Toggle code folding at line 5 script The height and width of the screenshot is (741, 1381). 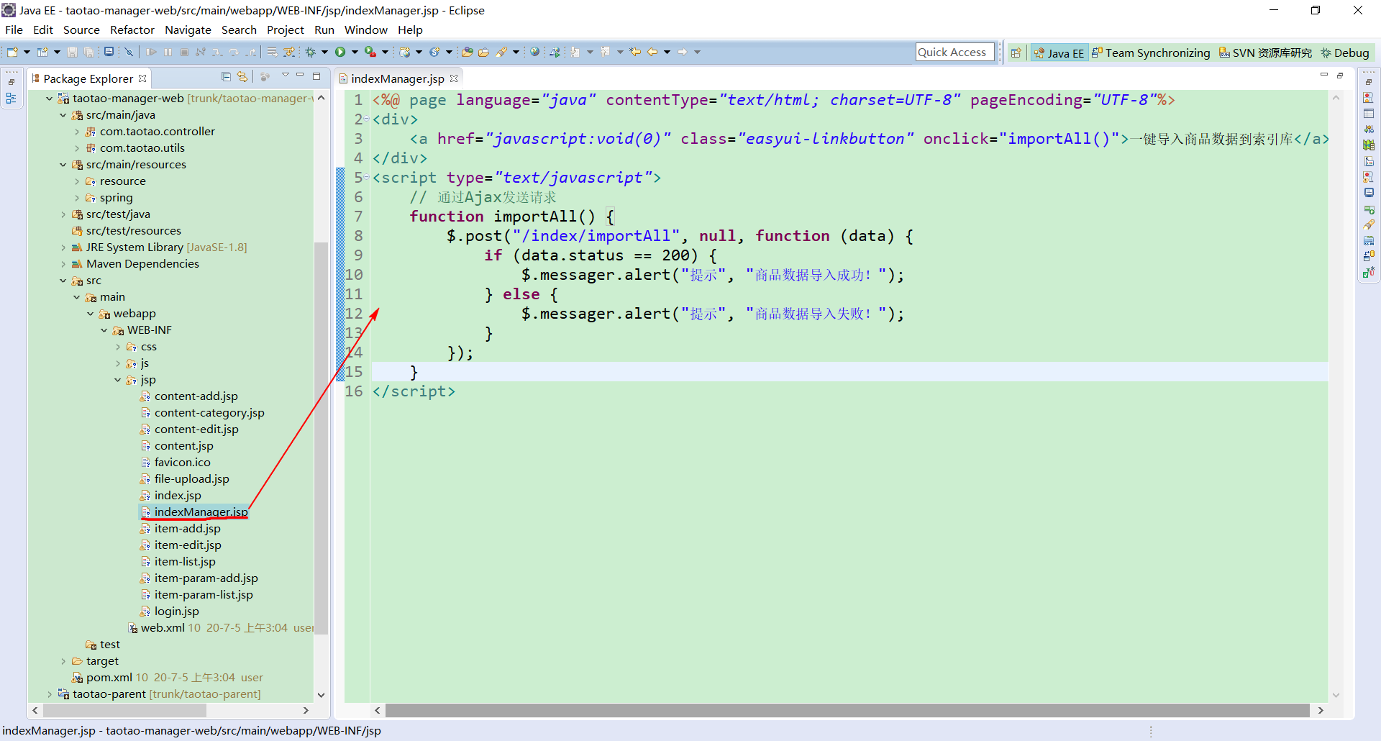pyautogui.click(x=366, y=177)
